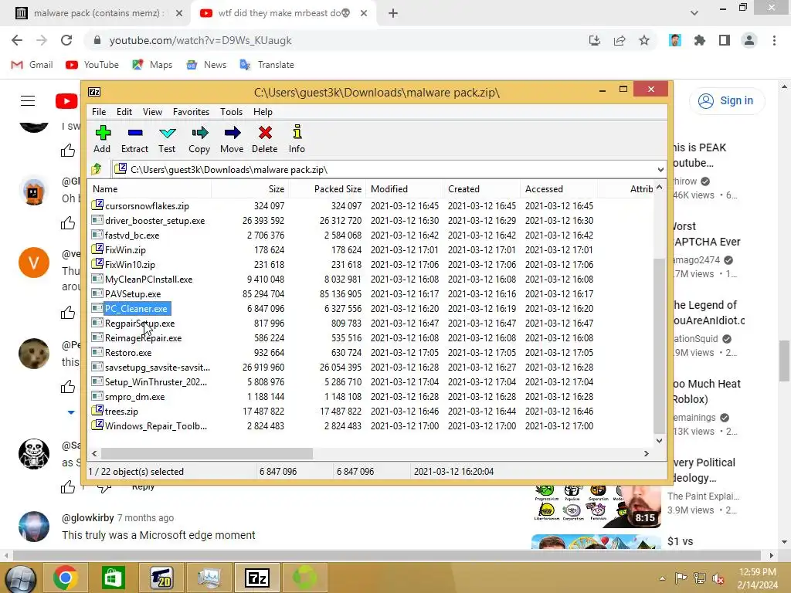Image resolution: width=791 pixels, height=593 pixels.
Task: Sort files by the Name column header
Action: coord(151,189)
